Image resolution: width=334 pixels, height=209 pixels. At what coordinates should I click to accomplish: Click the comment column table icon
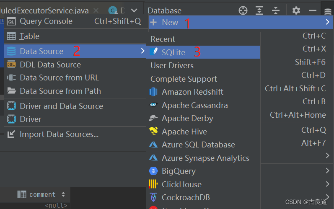(x=22, y=194)
